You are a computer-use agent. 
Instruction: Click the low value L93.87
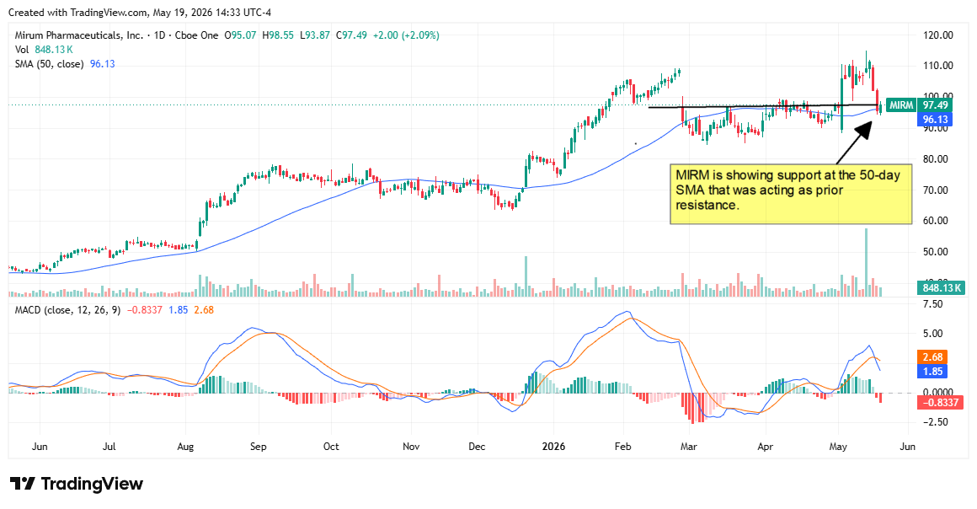click(315, 35)
